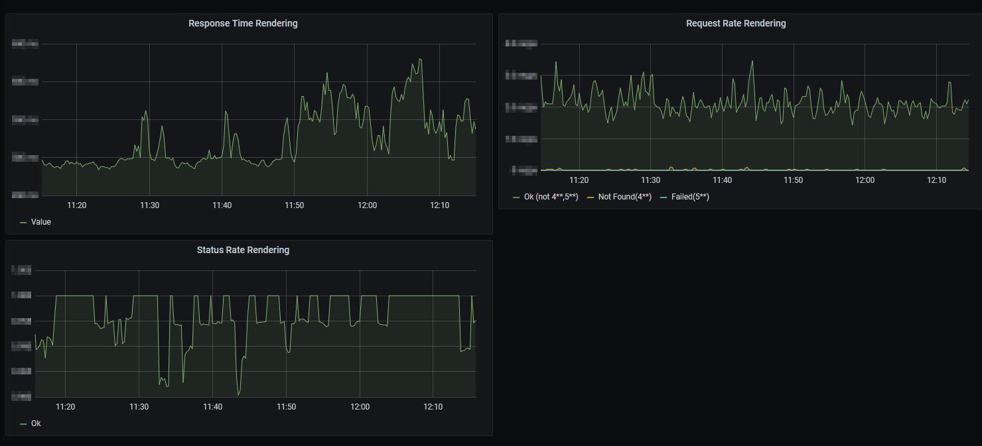Open color picker for Status Rate Ok legend line
Viewport: 982px width, 446px height.
pyautogui.click(x=23, y=423)
